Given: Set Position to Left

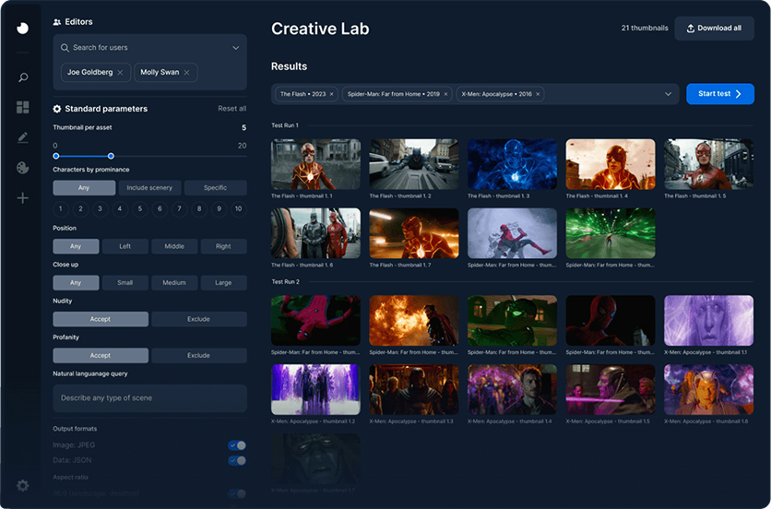Looking at the screenshot, I should pos(125,246).
